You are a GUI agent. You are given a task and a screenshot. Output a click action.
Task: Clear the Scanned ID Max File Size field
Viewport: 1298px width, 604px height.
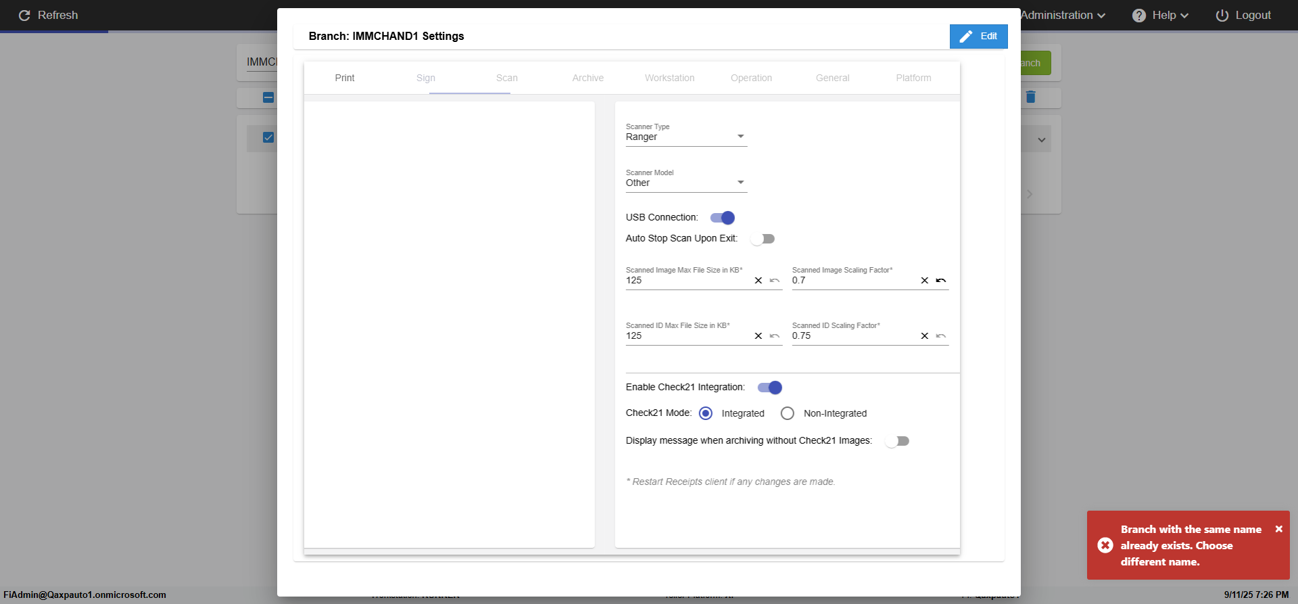tap(758, 336)
